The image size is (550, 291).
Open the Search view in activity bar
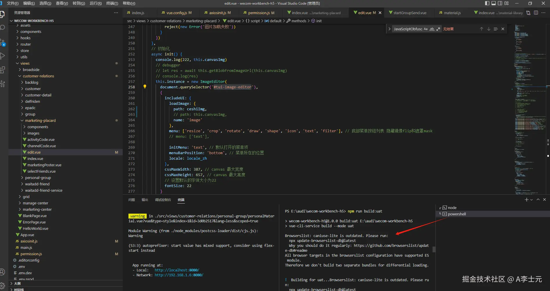point(3,28)
